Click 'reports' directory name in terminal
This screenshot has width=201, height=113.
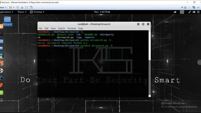tap(90, 37)
